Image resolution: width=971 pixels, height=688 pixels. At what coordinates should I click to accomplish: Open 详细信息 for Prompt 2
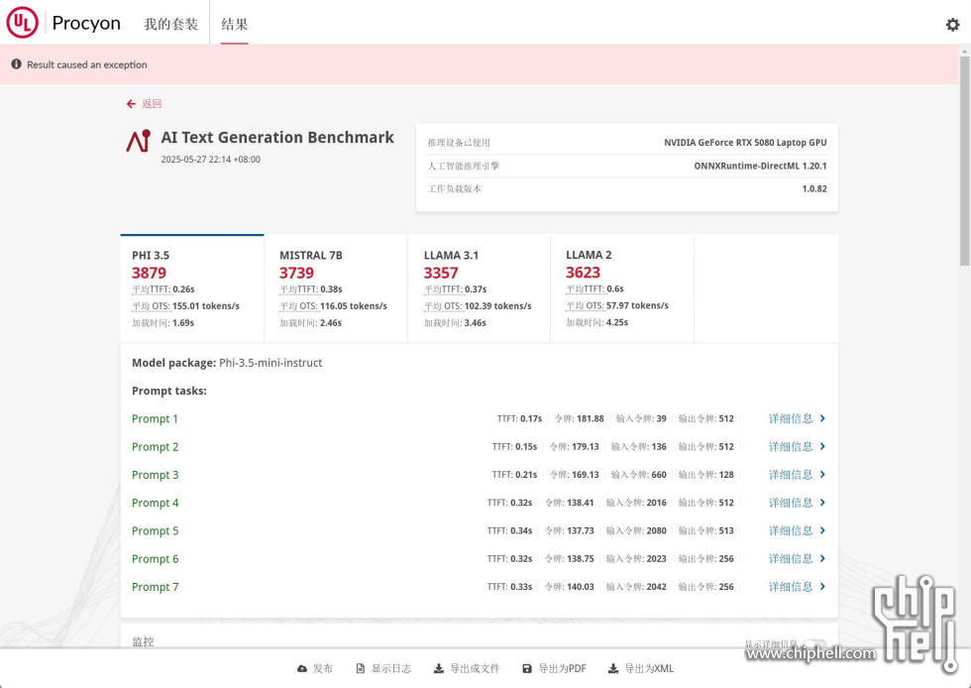coord(791,446)
